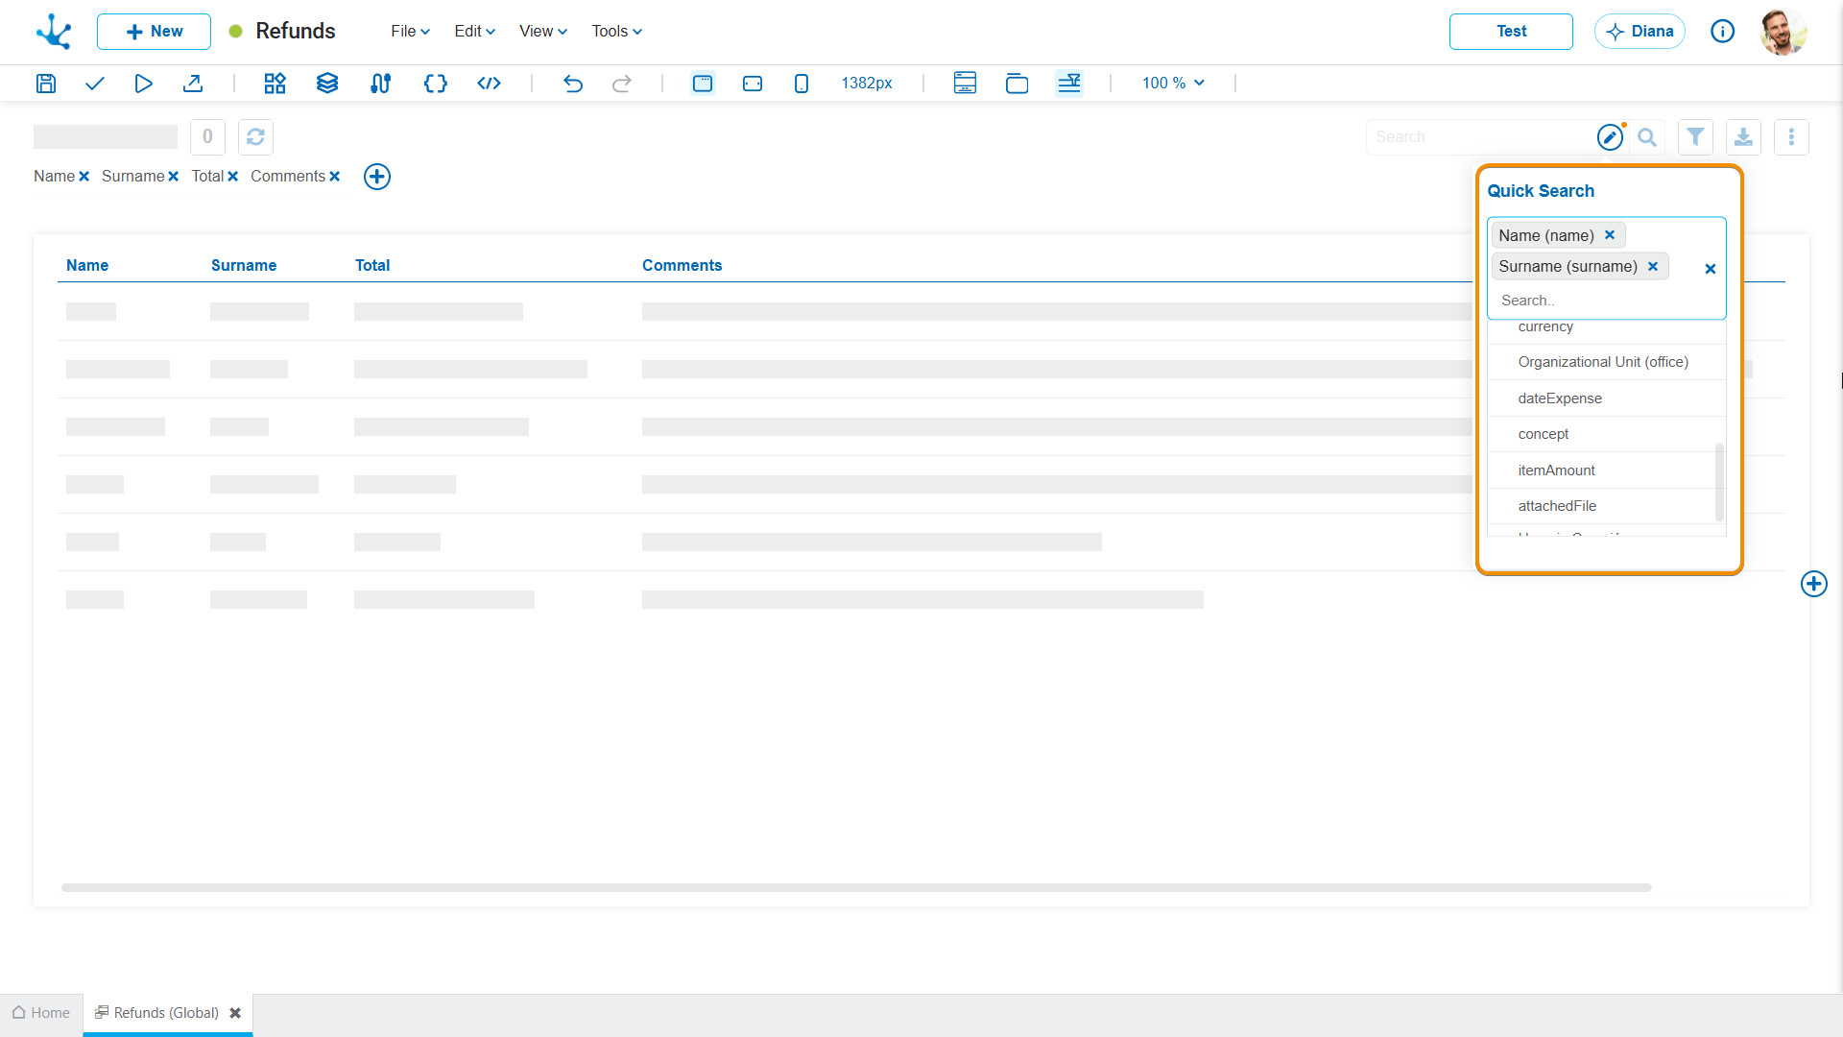Click the Test button
Image resolution: width=1843 pixels, height=1037 pixels.
[x=1511, y=32]
